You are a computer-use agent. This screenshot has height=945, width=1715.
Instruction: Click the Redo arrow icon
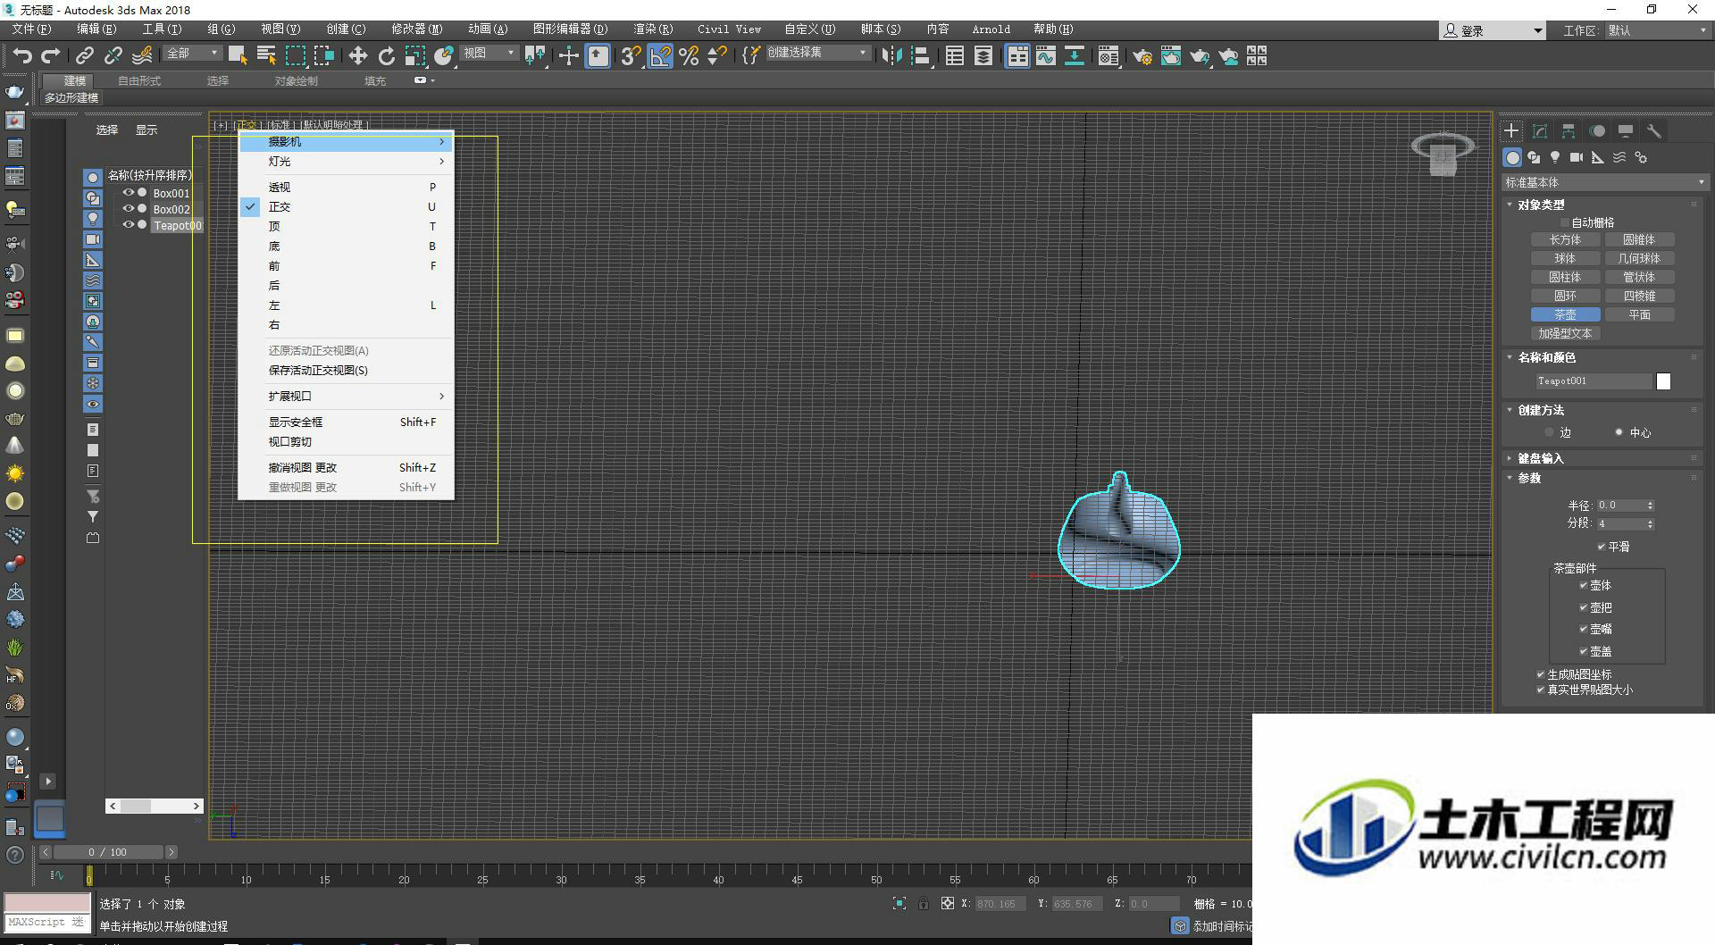click(x=51, y=56)
